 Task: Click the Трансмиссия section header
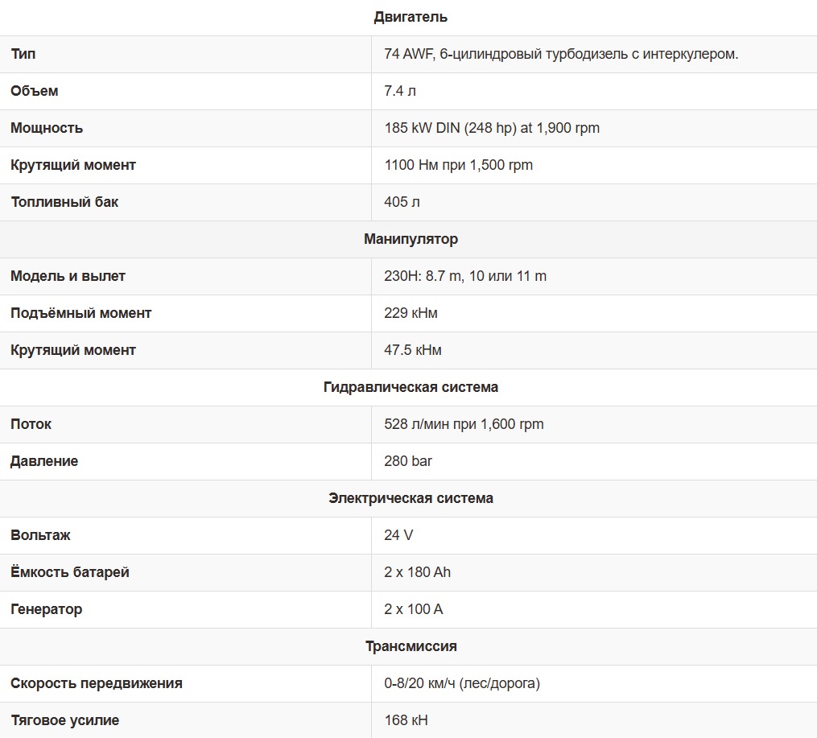411,645
